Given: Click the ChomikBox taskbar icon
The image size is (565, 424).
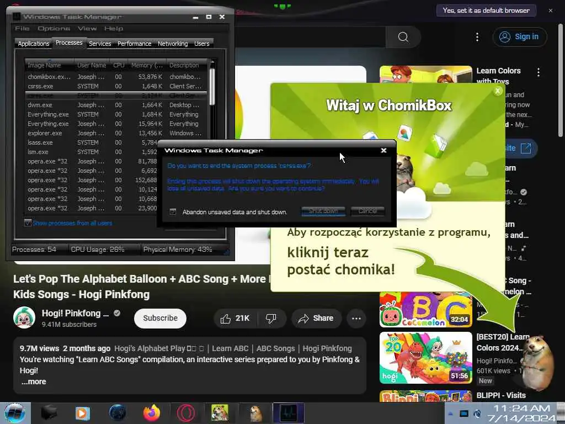Looking at the screenshot, I should (220, 413).
